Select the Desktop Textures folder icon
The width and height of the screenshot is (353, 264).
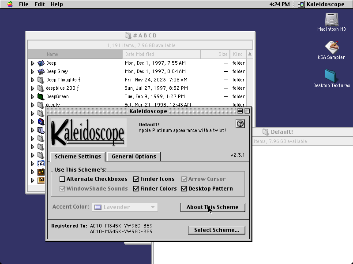coord(330,76)
